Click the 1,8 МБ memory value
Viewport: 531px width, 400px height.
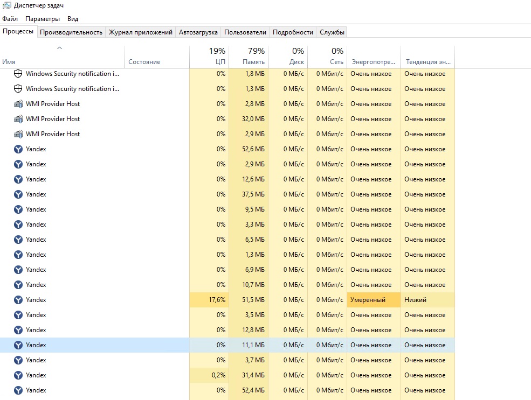(x=255, y=74)
